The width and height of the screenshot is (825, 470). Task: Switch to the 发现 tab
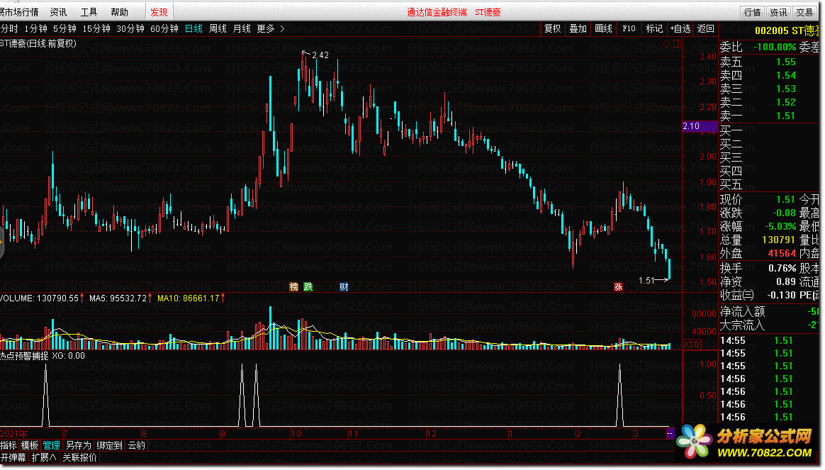tap(159, 12)
